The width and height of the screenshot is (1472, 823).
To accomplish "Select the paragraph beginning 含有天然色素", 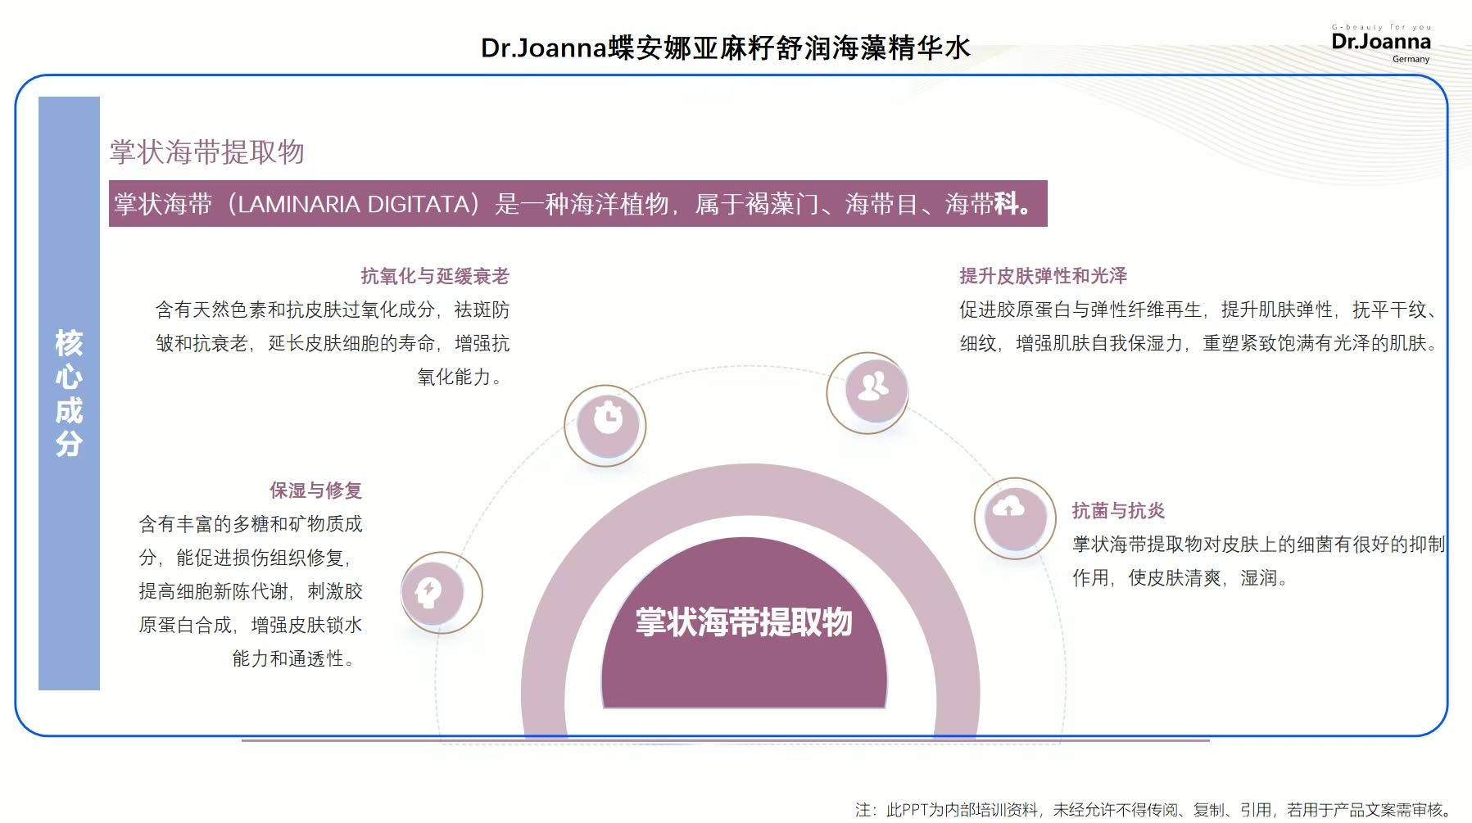I will click(332, 343).
